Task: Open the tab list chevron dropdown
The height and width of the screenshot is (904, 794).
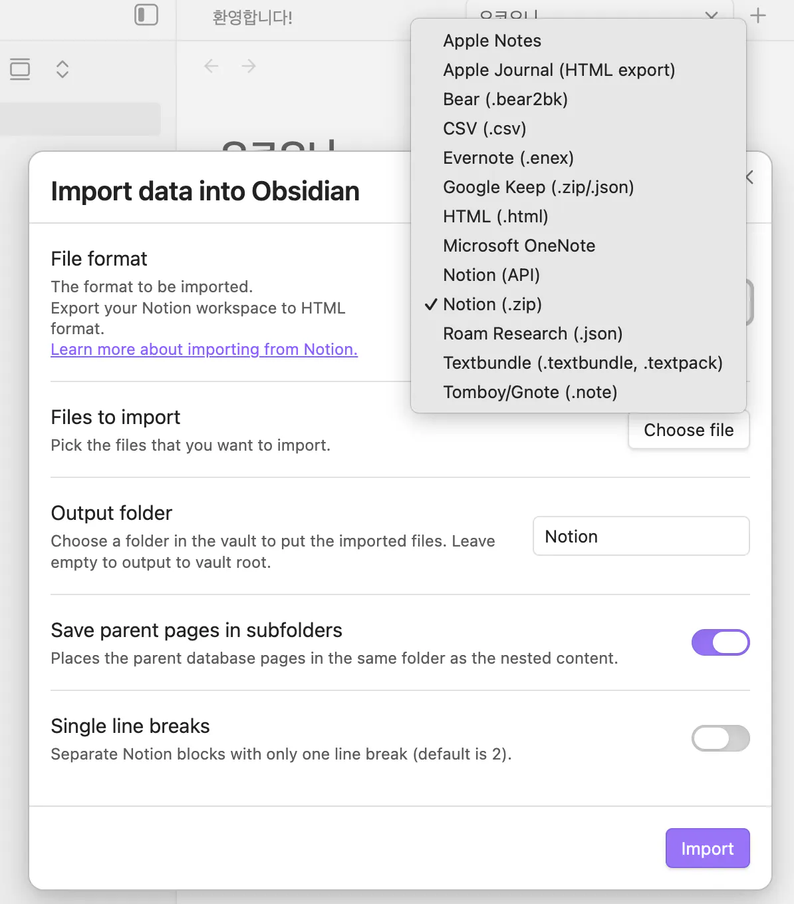Action: 711,15
